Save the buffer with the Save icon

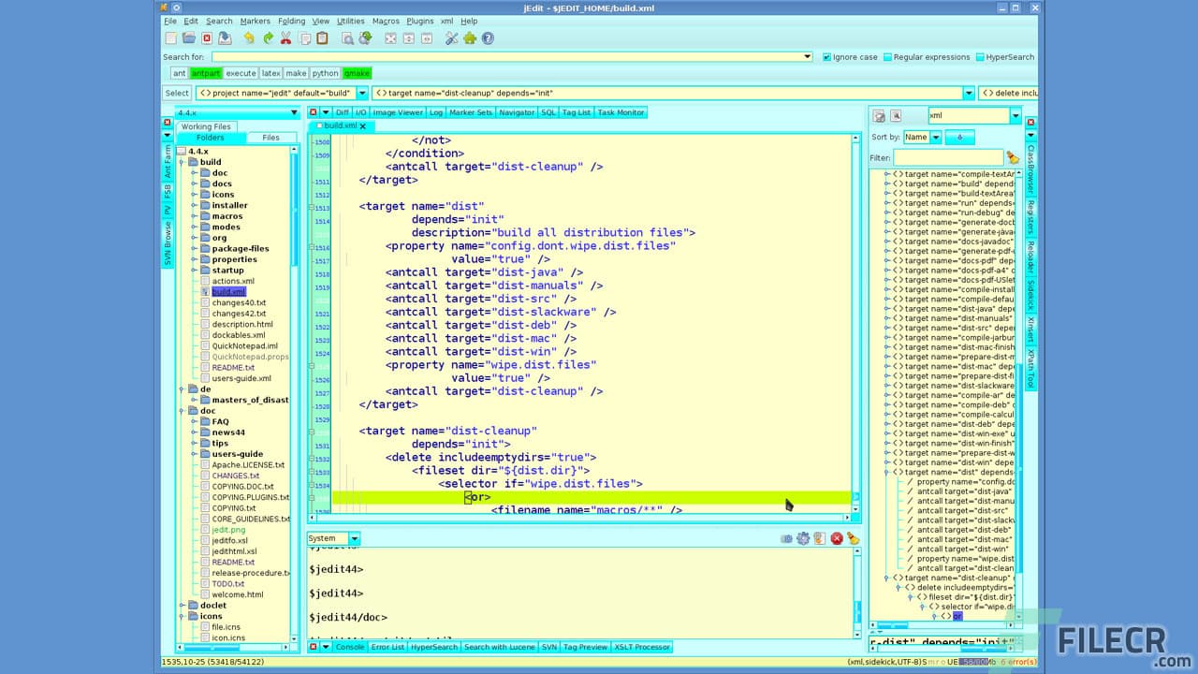(226, 38)
